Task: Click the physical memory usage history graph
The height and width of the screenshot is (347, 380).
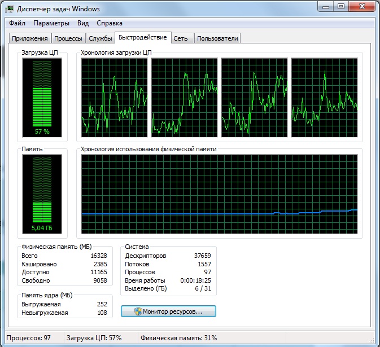Action: (x=219, y=194)
